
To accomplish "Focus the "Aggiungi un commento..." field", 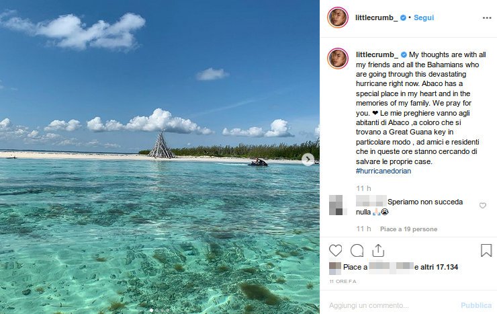I will click(x=390, y=305).
